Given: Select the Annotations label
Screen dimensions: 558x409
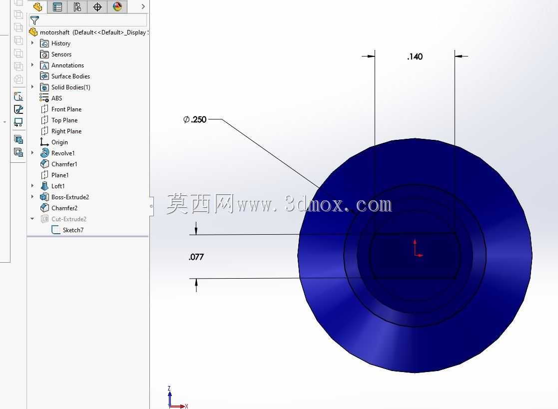Looking at the screenshot, I should coord(67,65).
